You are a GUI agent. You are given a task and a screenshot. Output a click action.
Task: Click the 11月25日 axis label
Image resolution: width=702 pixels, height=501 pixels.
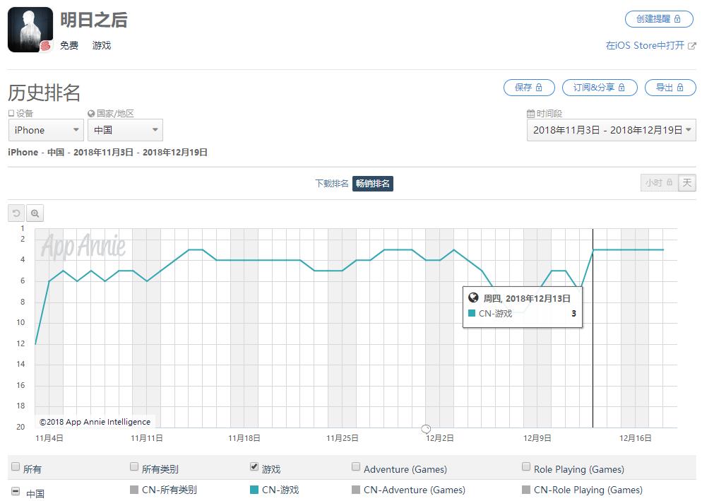[342, 438]
